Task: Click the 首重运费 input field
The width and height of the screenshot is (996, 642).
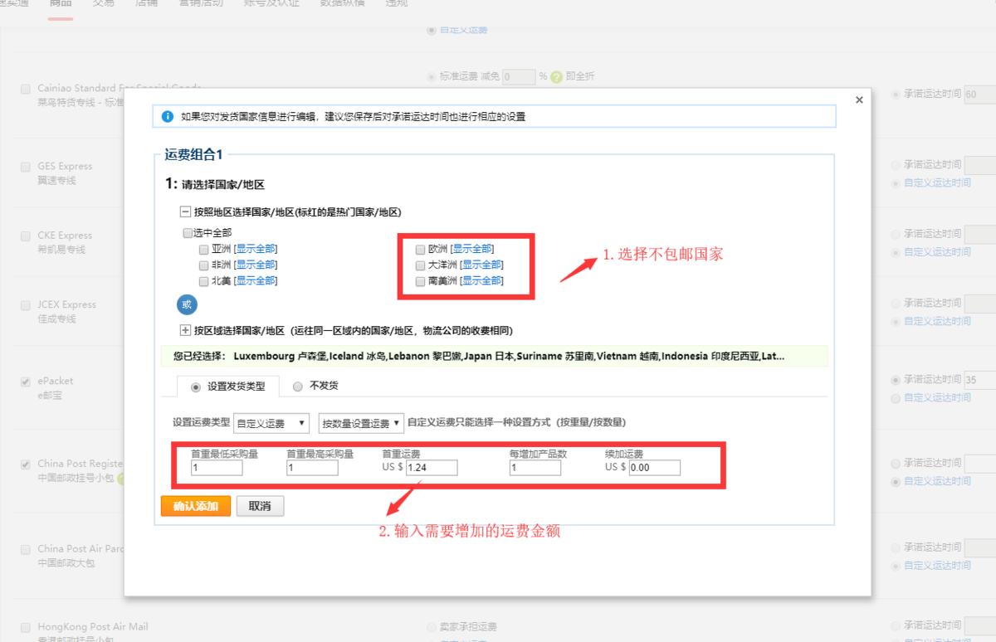Action: (x=431, y=468)
